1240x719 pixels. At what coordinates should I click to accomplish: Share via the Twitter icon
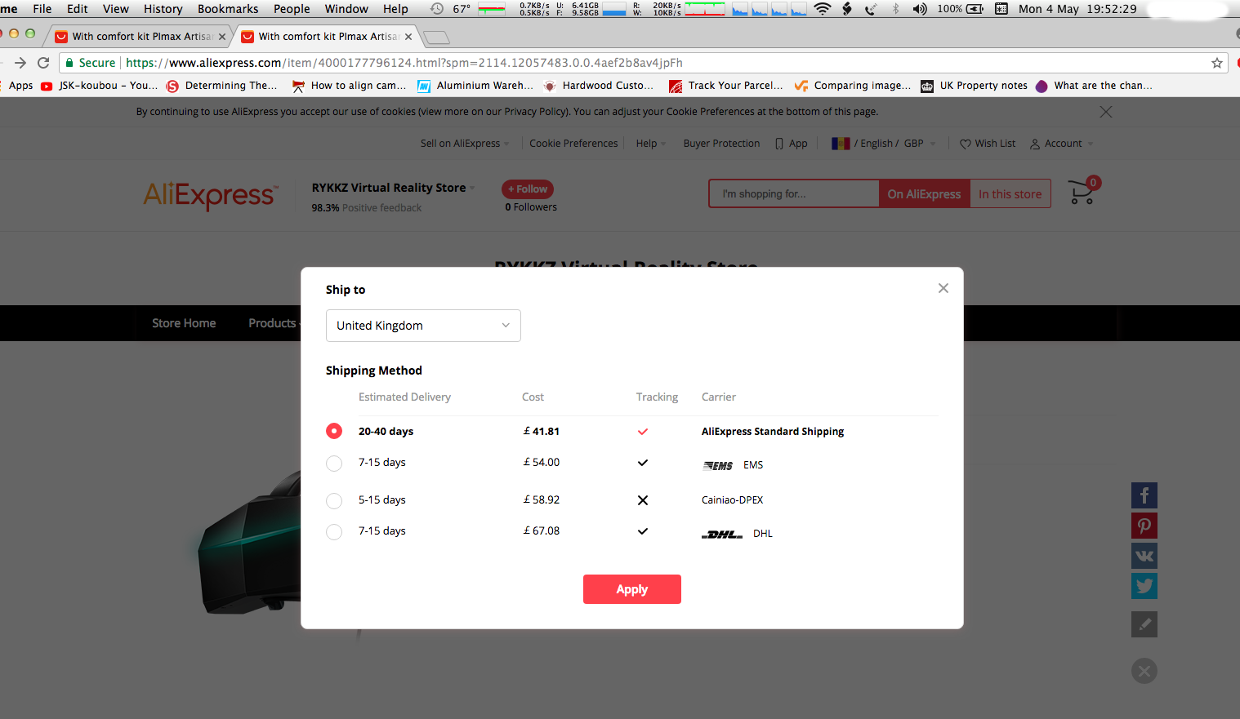(x=1144, y=586)
